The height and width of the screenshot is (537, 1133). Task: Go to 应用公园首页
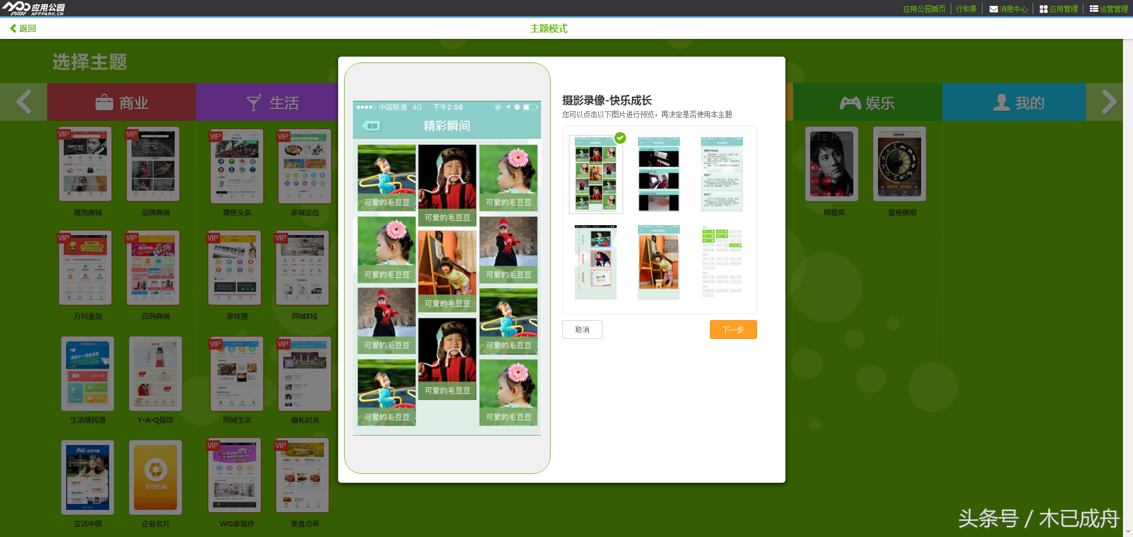(x=924, y=9)
